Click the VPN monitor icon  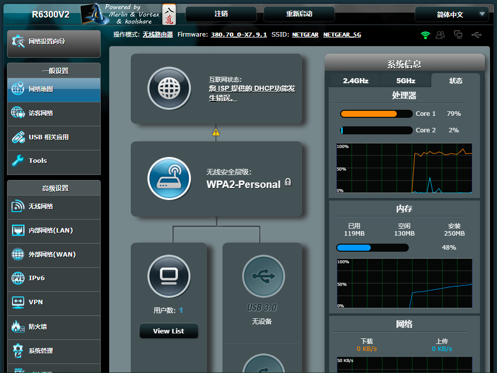(x=18, y=302)
